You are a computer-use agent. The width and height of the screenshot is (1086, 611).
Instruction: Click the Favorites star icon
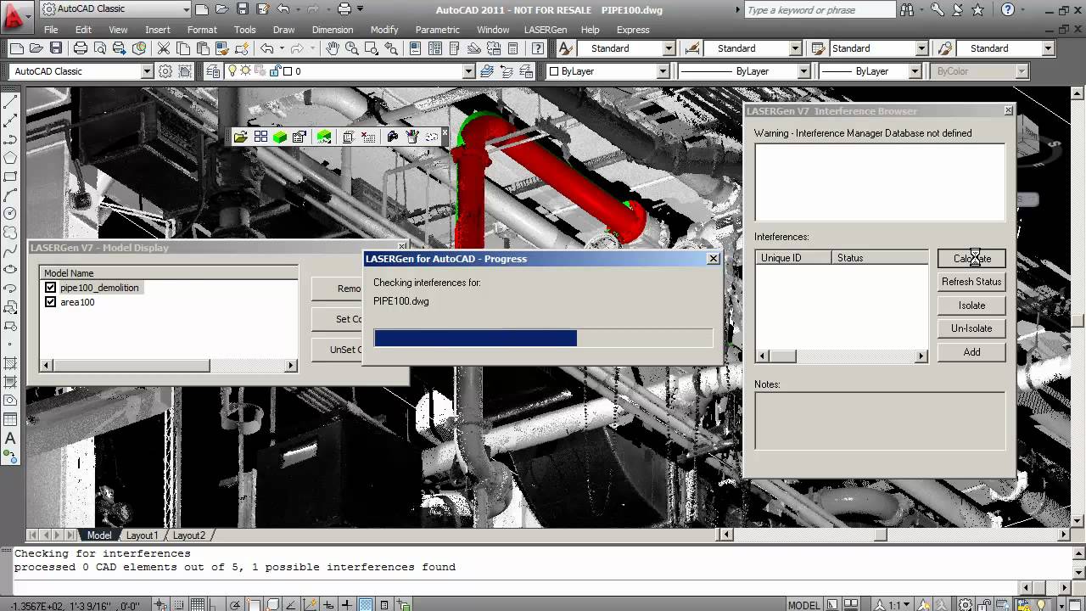pyautogui.click(x=977, y=10)
